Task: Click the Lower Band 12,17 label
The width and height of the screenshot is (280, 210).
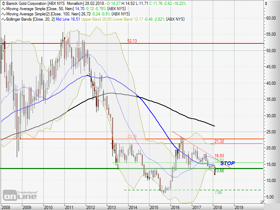Action: pyautogui.click(x=128, y=19)
